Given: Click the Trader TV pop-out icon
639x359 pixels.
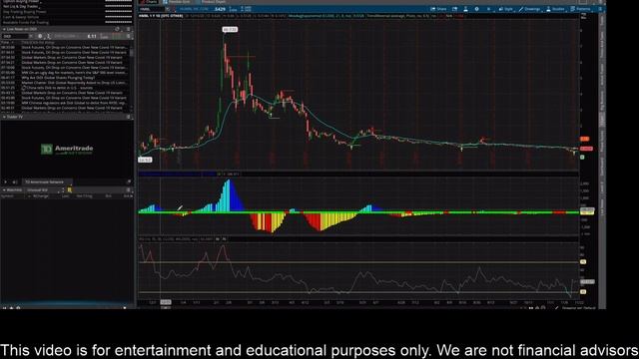Looking at the screenshot, I should 129,181.
